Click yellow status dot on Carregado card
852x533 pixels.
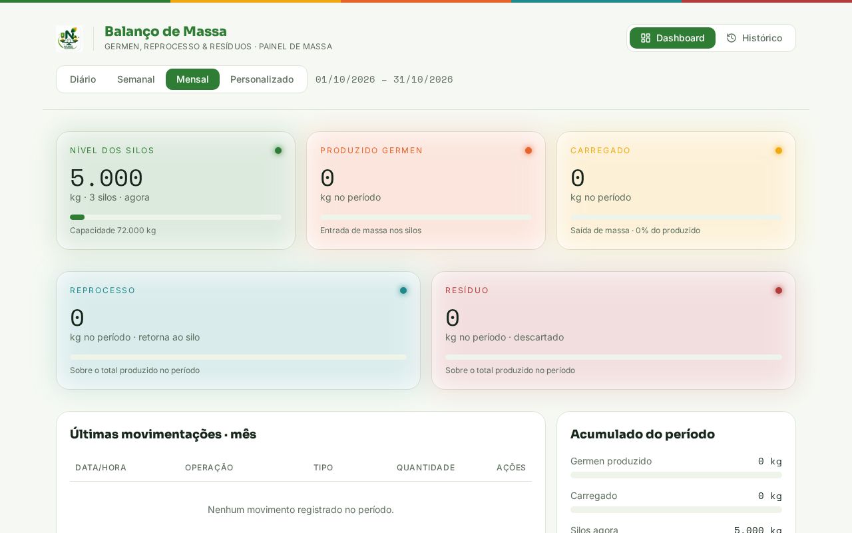(779, 151)
